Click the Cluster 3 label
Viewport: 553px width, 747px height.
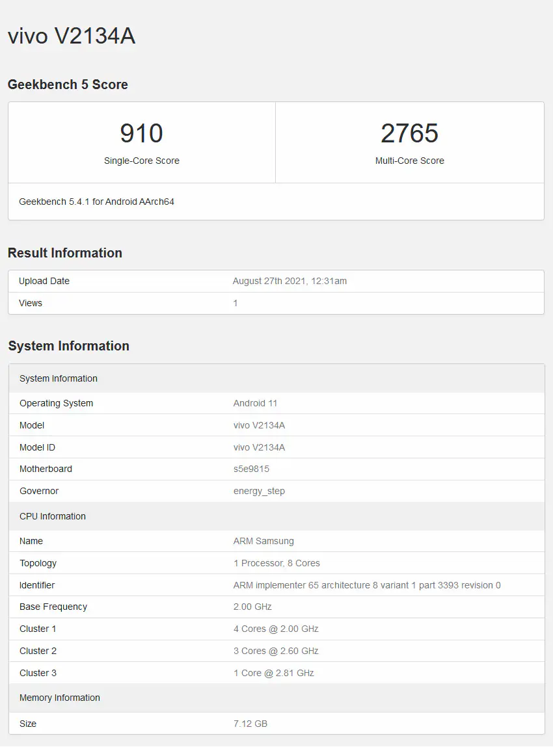point(38,673)
